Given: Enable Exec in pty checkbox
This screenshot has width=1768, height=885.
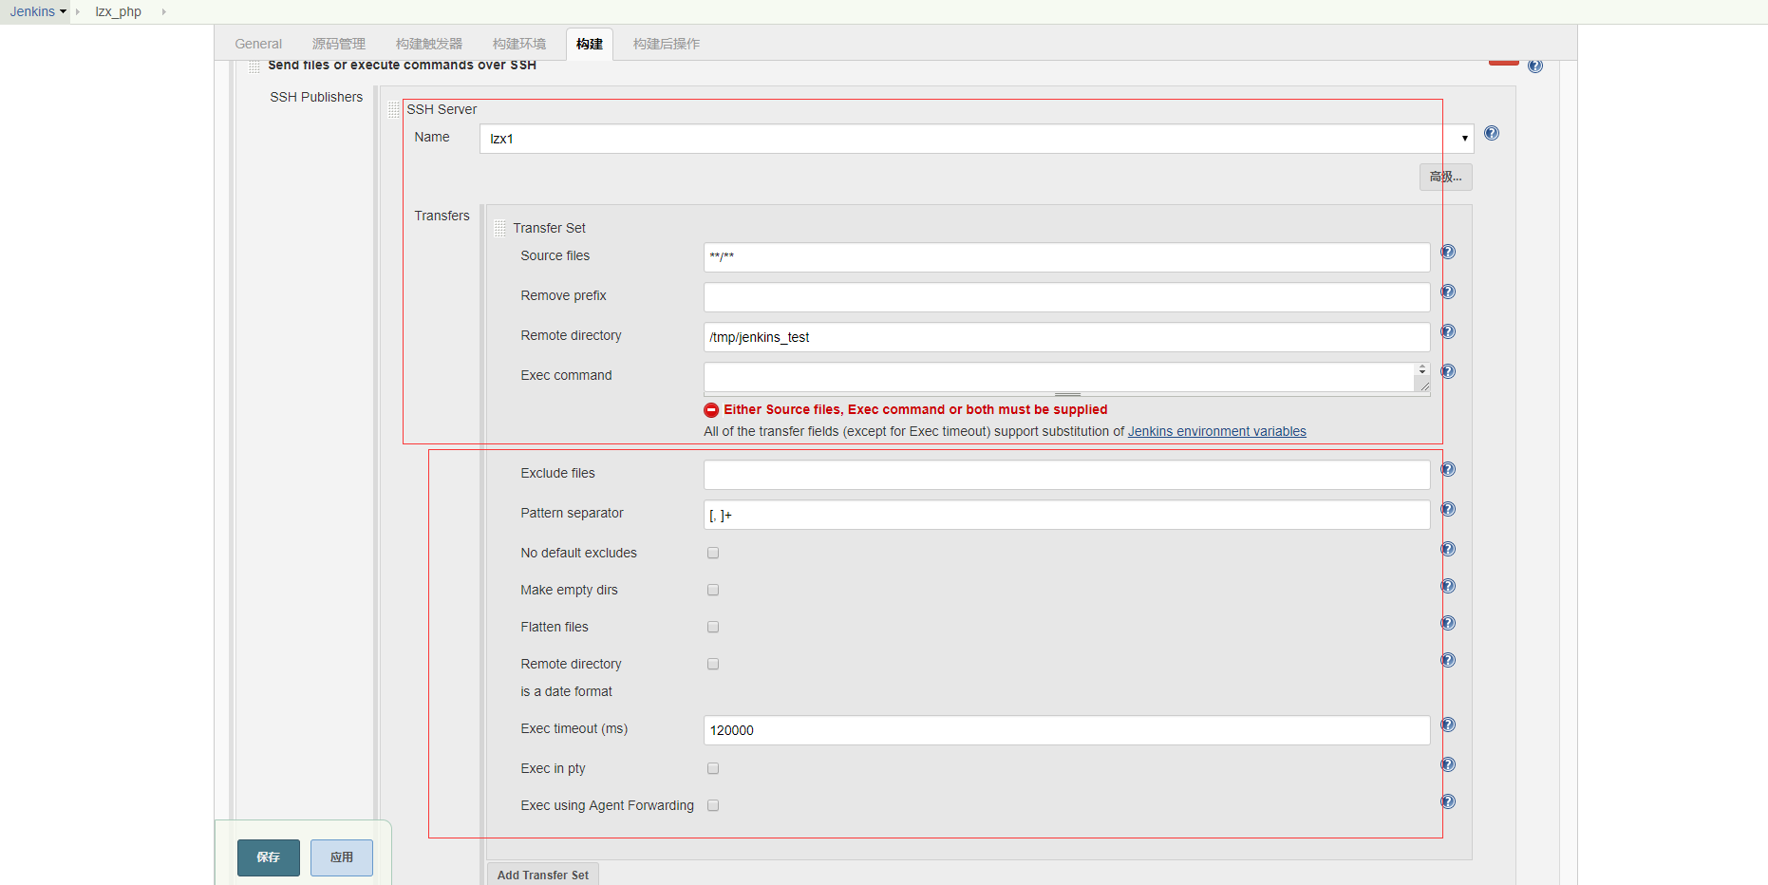Looking at the screenshot, I should pyautogui.click(x=713, y=768).
